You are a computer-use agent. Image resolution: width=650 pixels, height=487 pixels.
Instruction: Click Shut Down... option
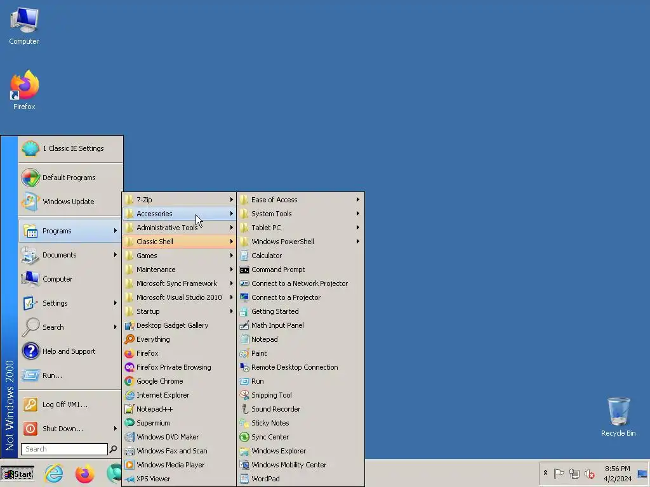pos(70,429)
